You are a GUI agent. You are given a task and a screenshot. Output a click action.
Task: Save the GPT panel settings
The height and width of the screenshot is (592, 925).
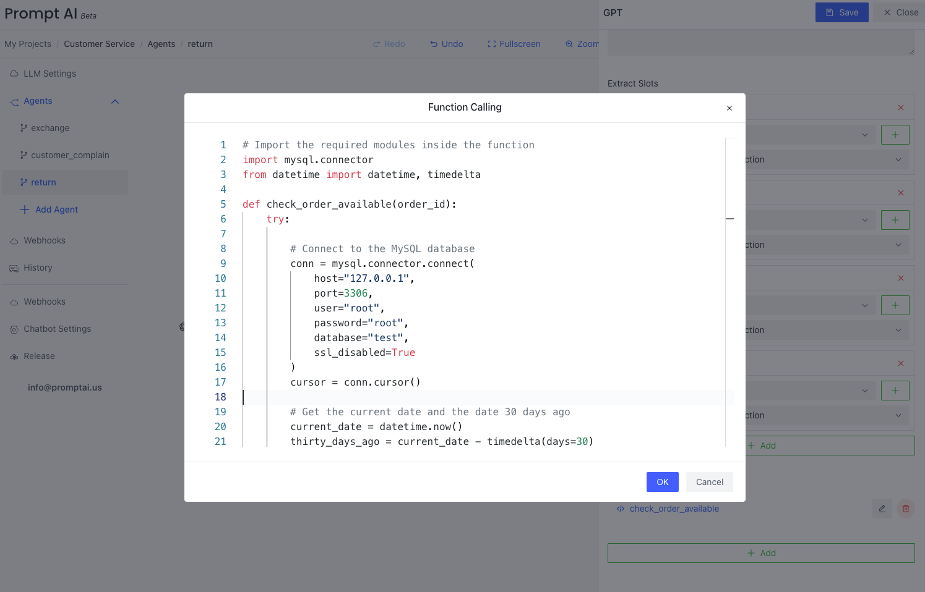(841, 12)
